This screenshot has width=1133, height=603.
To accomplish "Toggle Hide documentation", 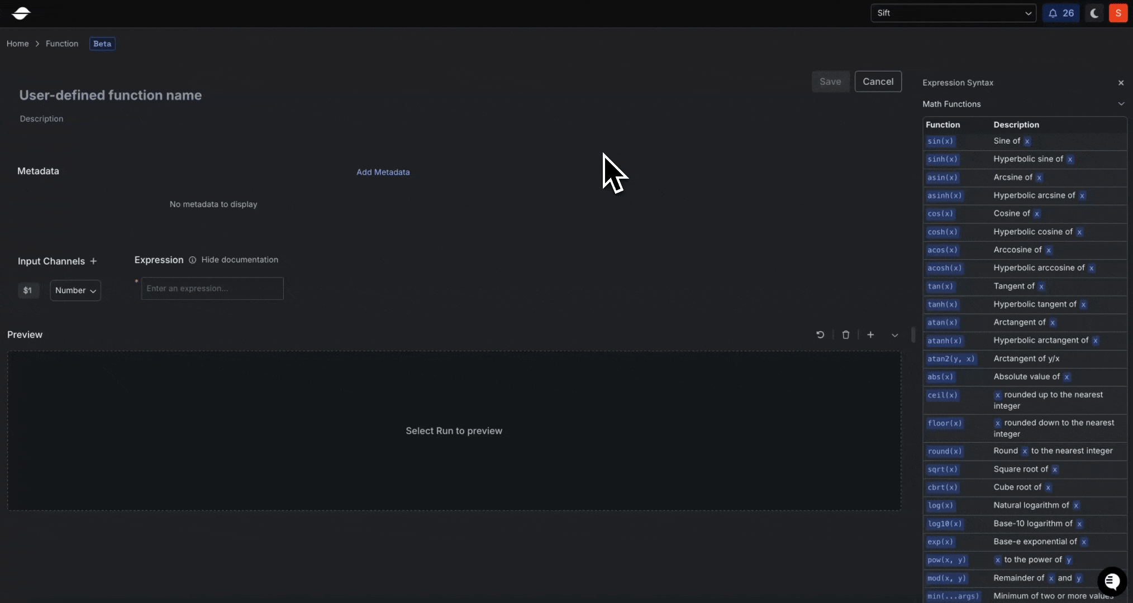I will pos(240,260).
